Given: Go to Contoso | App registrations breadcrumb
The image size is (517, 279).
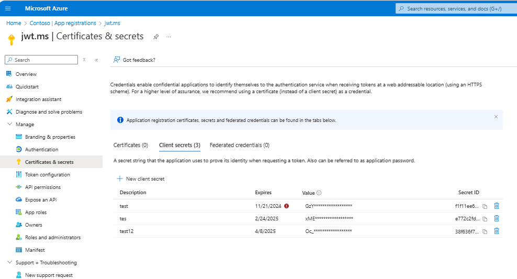Looking at the screenshot, I should tap(63, 23).
